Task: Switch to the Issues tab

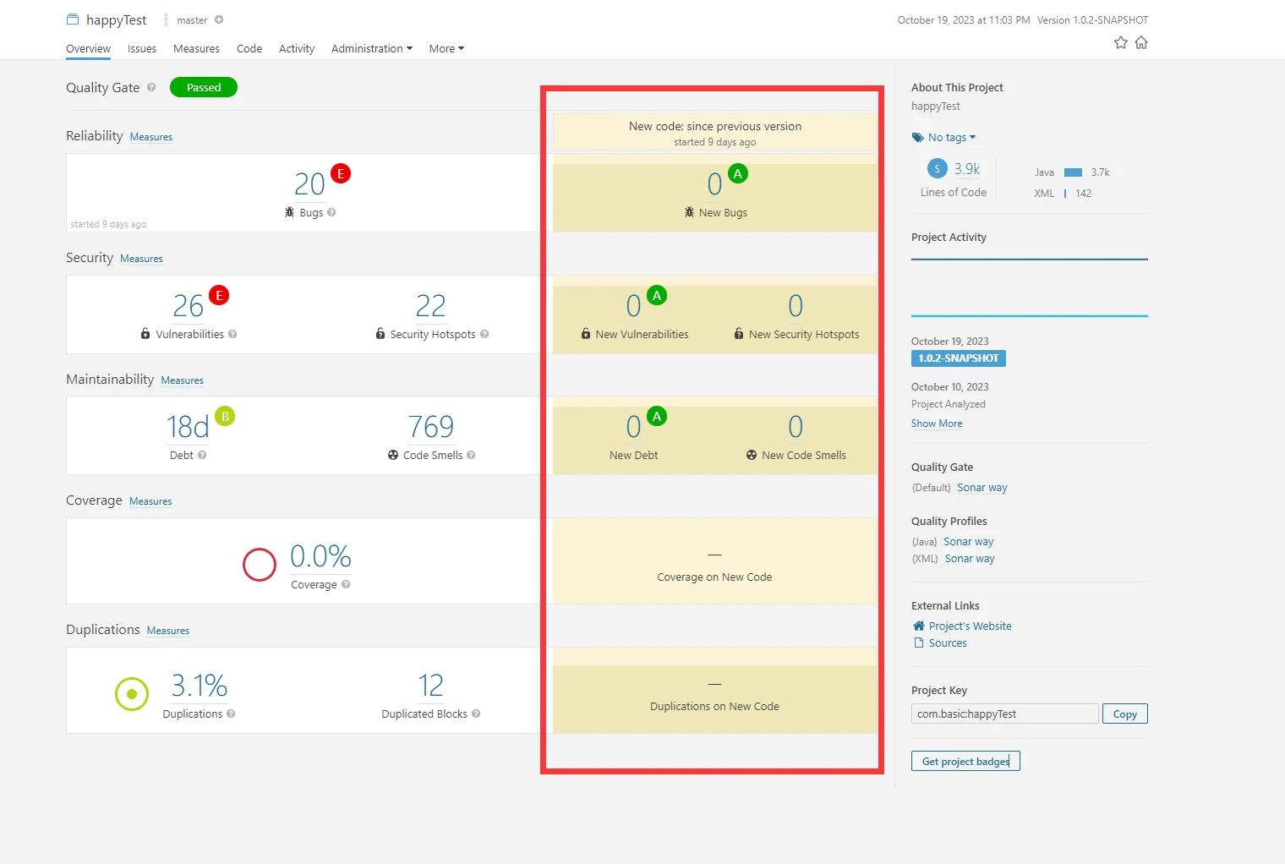Action: (142, 48)
